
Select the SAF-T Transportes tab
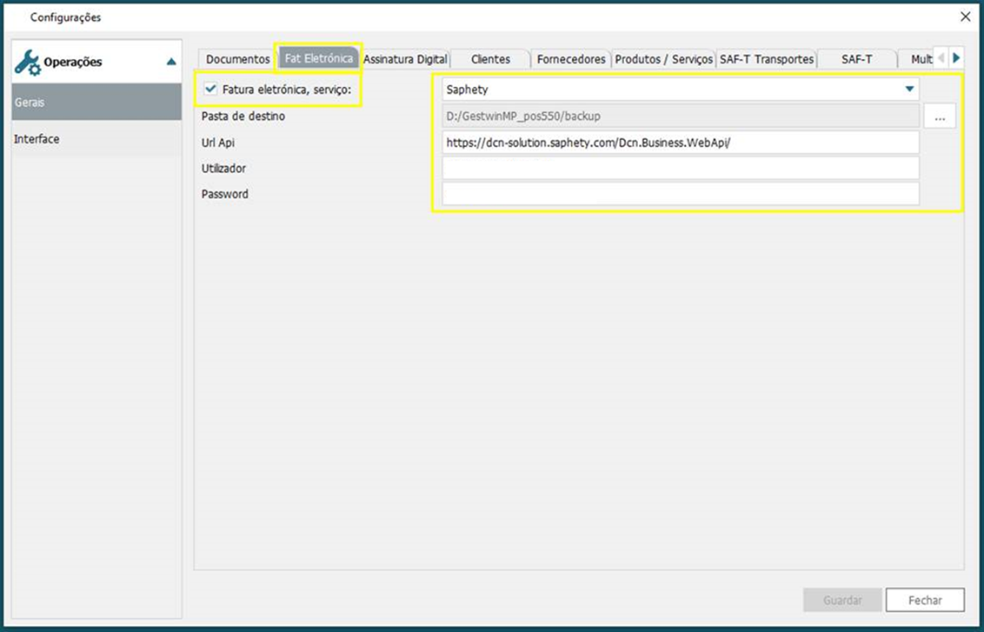(x=767, y=59)
